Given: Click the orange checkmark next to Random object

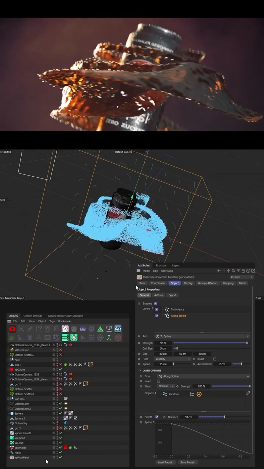Looking at the screenshot, I should click(x=199, y=394).
